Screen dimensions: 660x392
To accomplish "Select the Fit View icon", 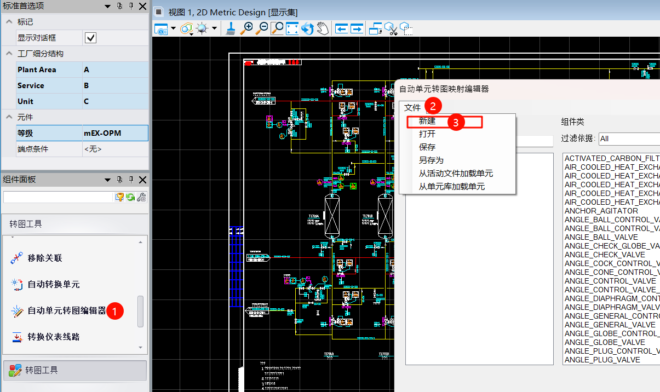I will tap(292, 28).
